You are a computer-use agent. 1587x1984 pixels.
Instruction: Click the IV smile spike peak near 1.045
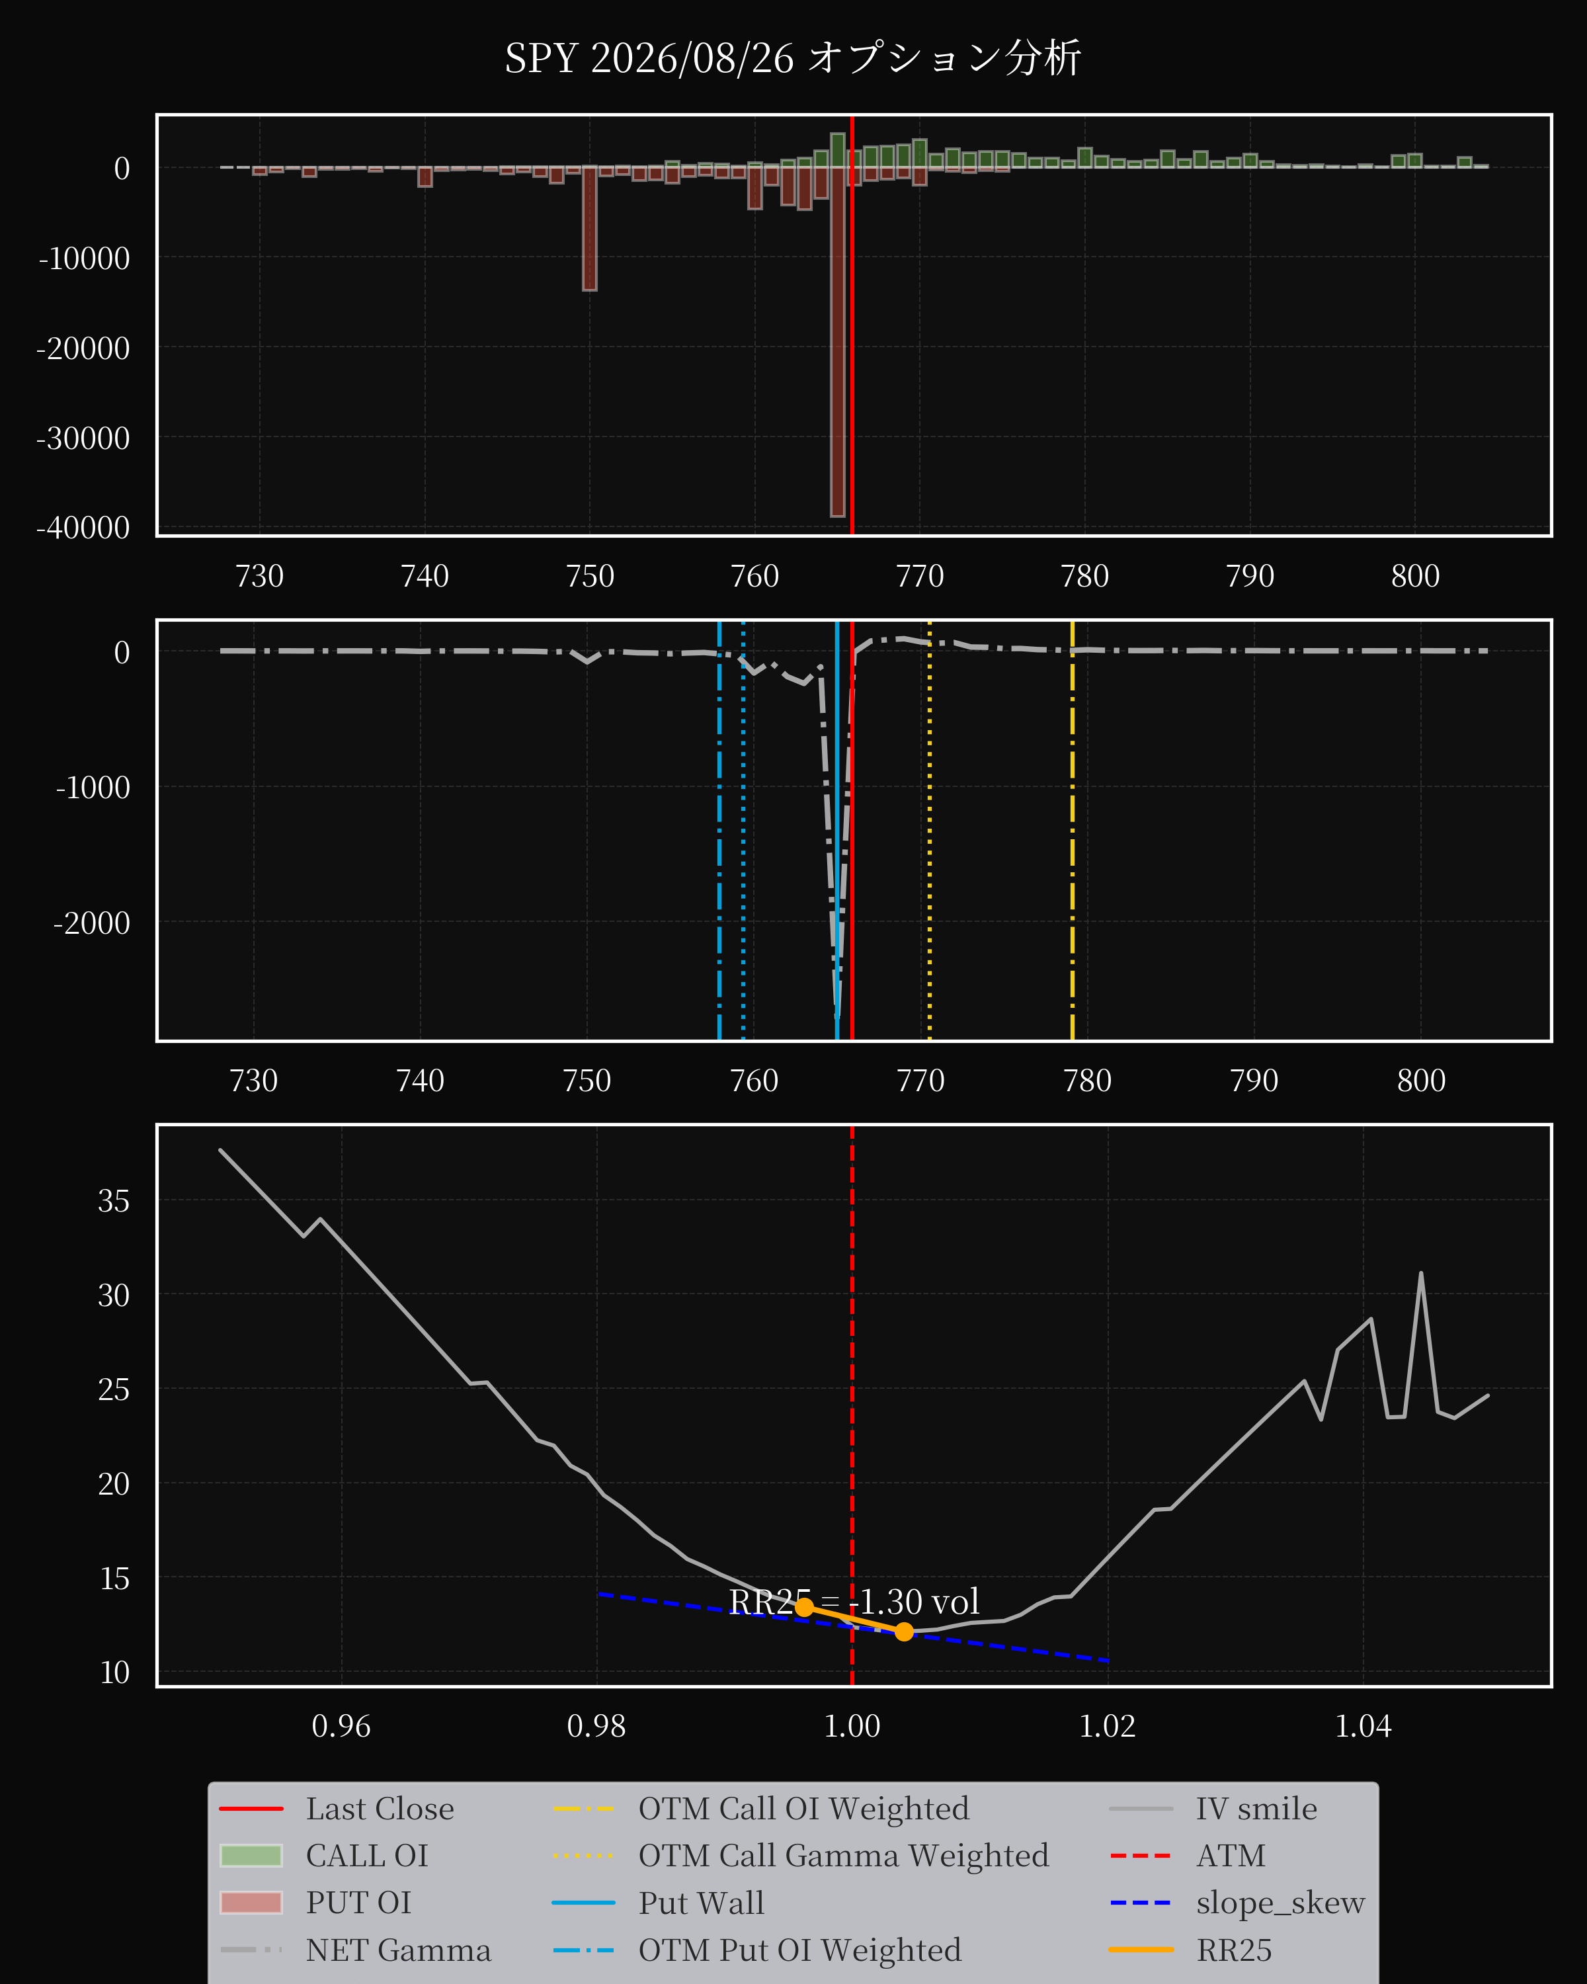(1422, 1274)
